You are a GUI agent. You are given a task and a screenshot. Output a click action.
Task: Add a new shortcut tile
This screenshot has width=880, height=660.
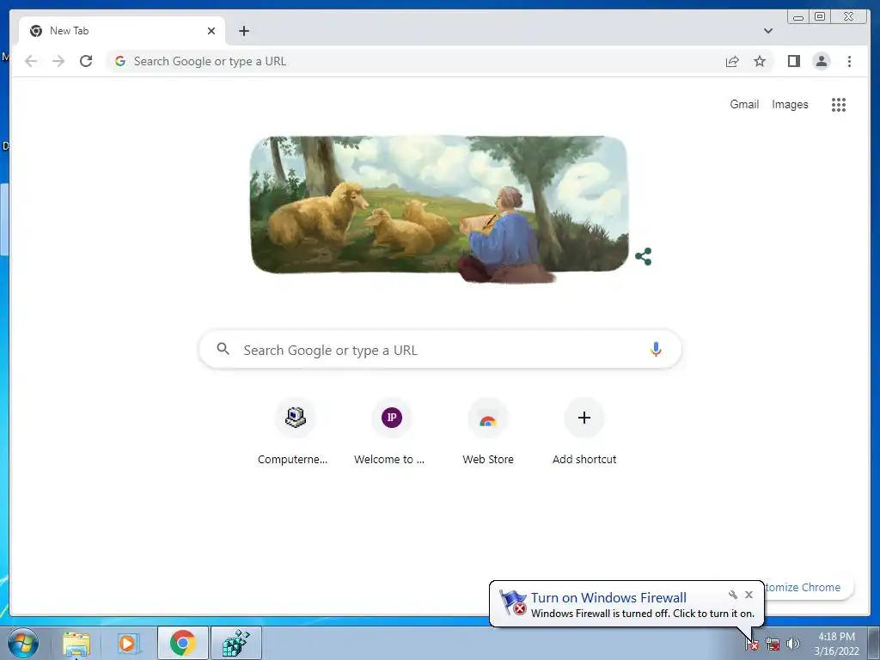pos(584,432)
